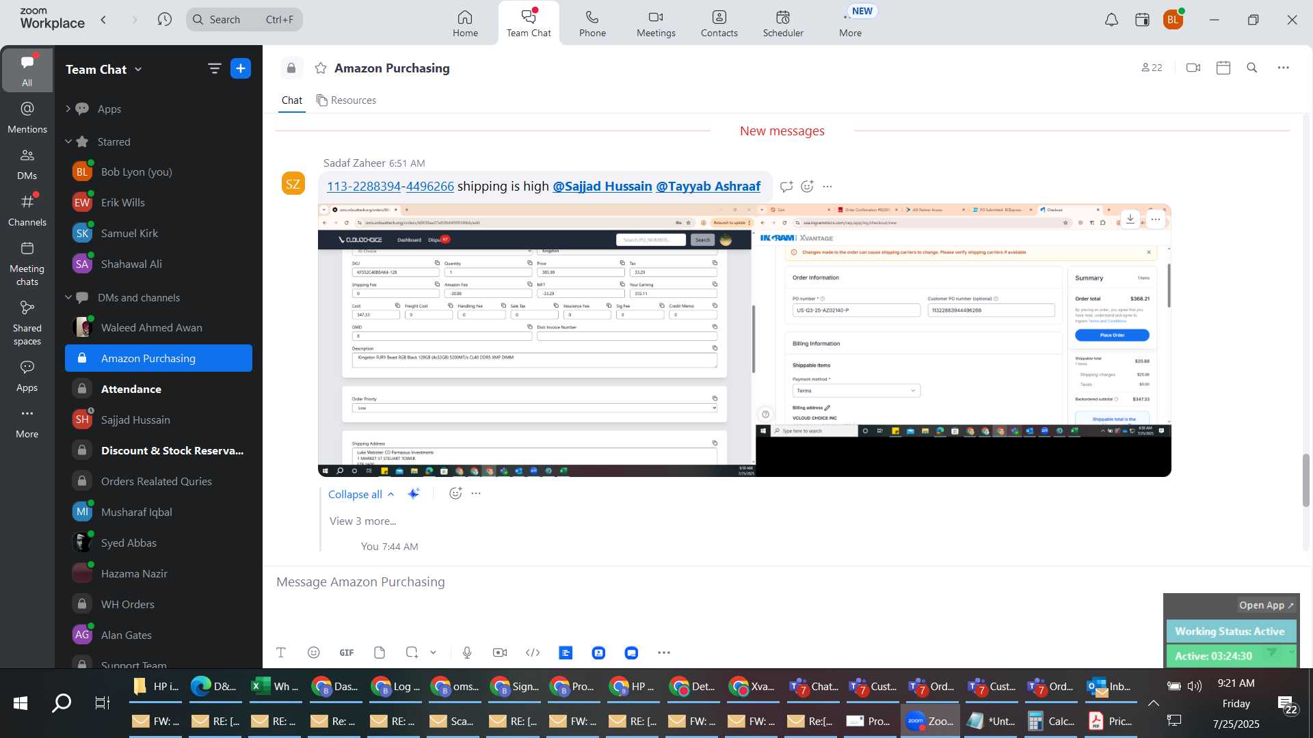This screenshot has width=1313, height=738.
Task: Open order link 113-2288394
Action: click(x=390, y=187)
